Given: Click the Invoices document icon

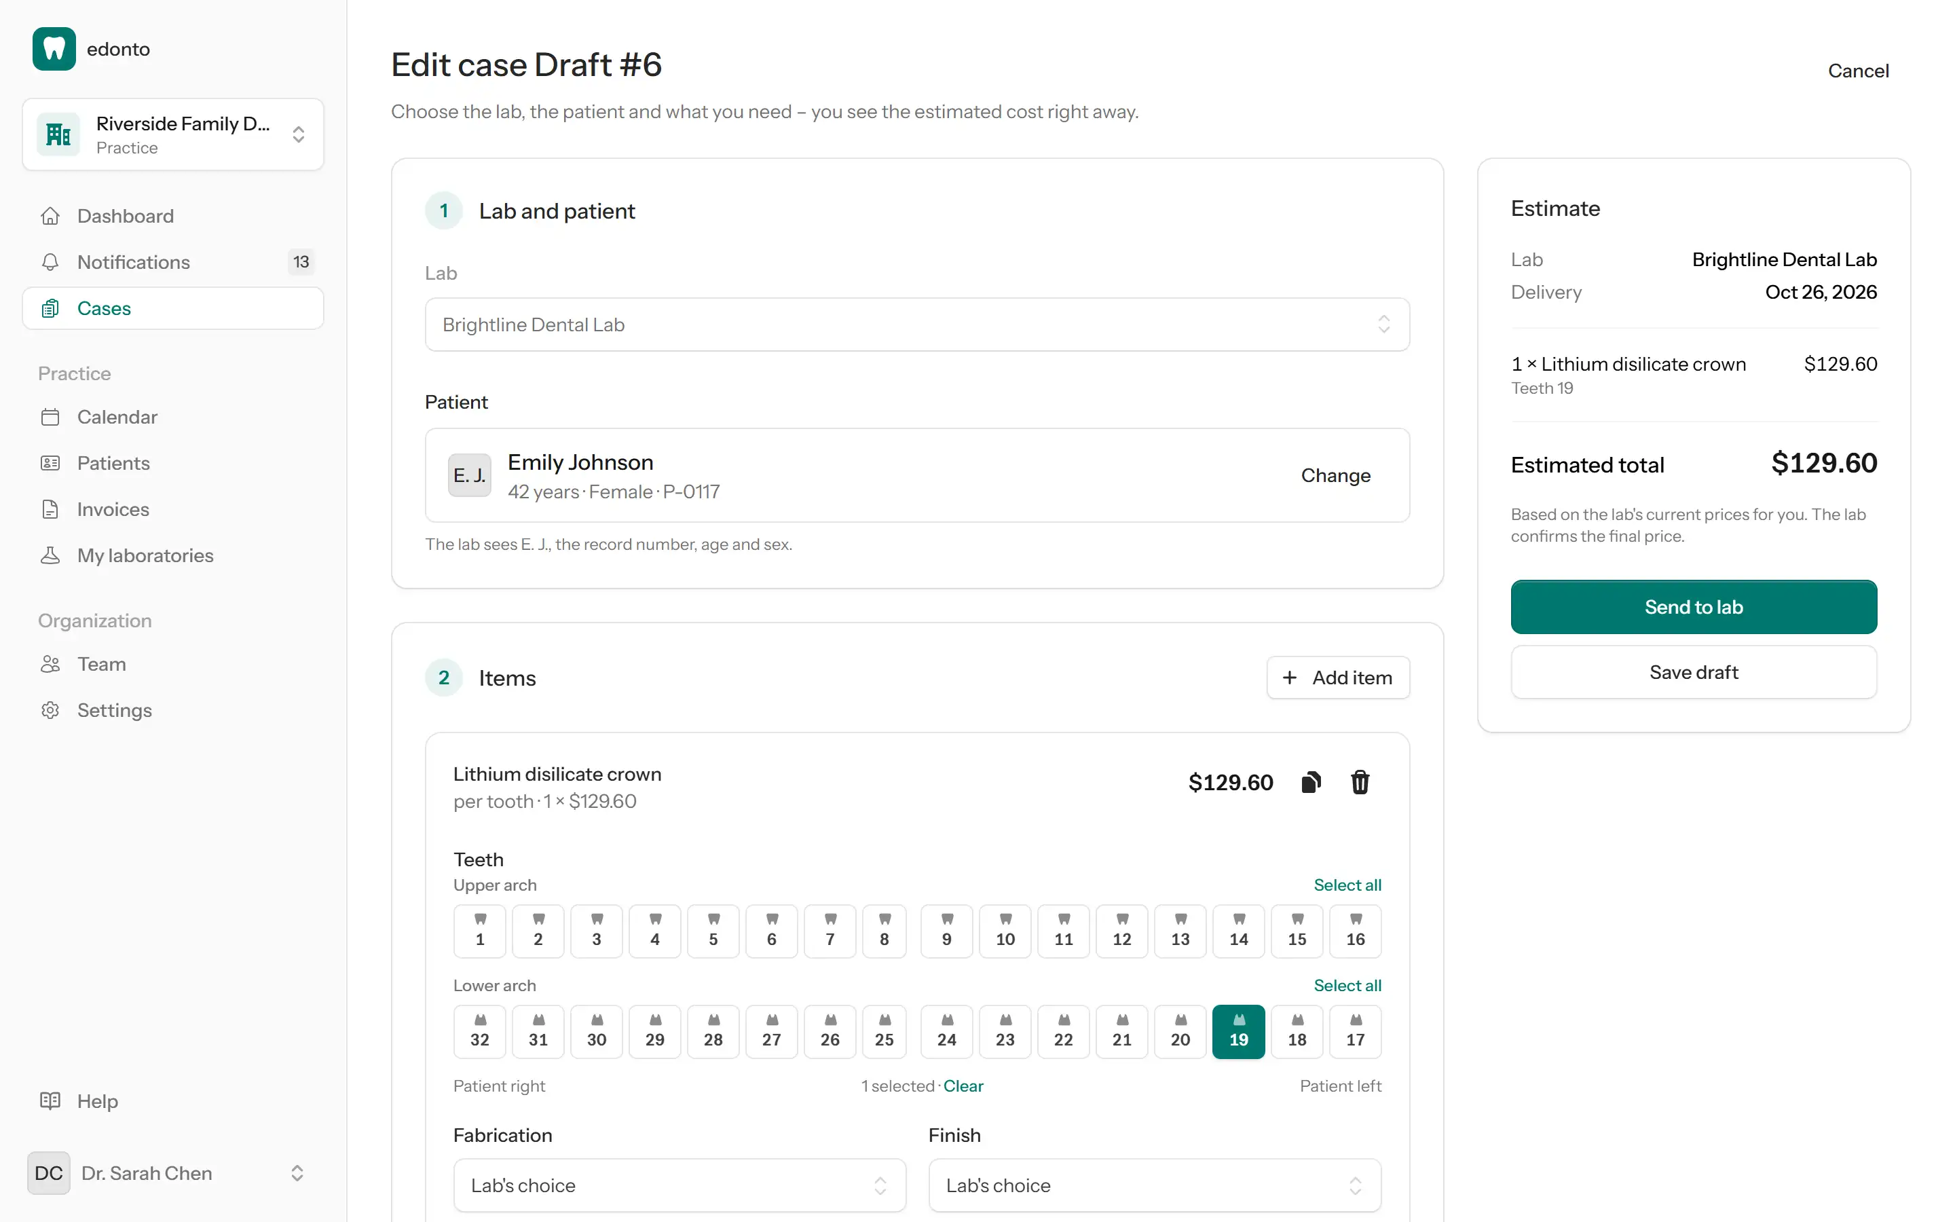Looking at the screenshot, I should click(50, 509).
